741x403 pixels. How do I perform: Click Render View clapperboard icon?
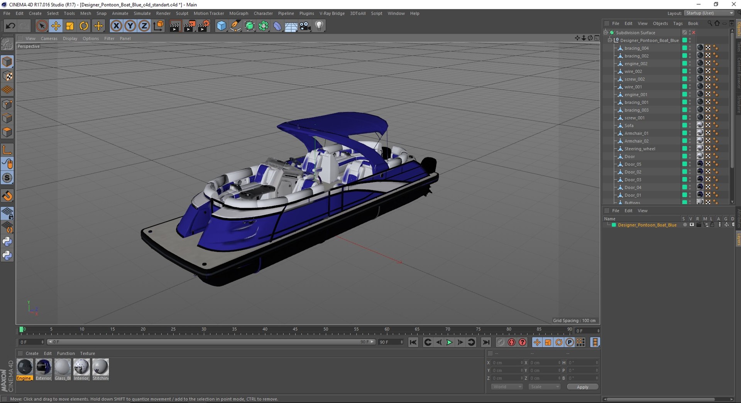point(175,26)
